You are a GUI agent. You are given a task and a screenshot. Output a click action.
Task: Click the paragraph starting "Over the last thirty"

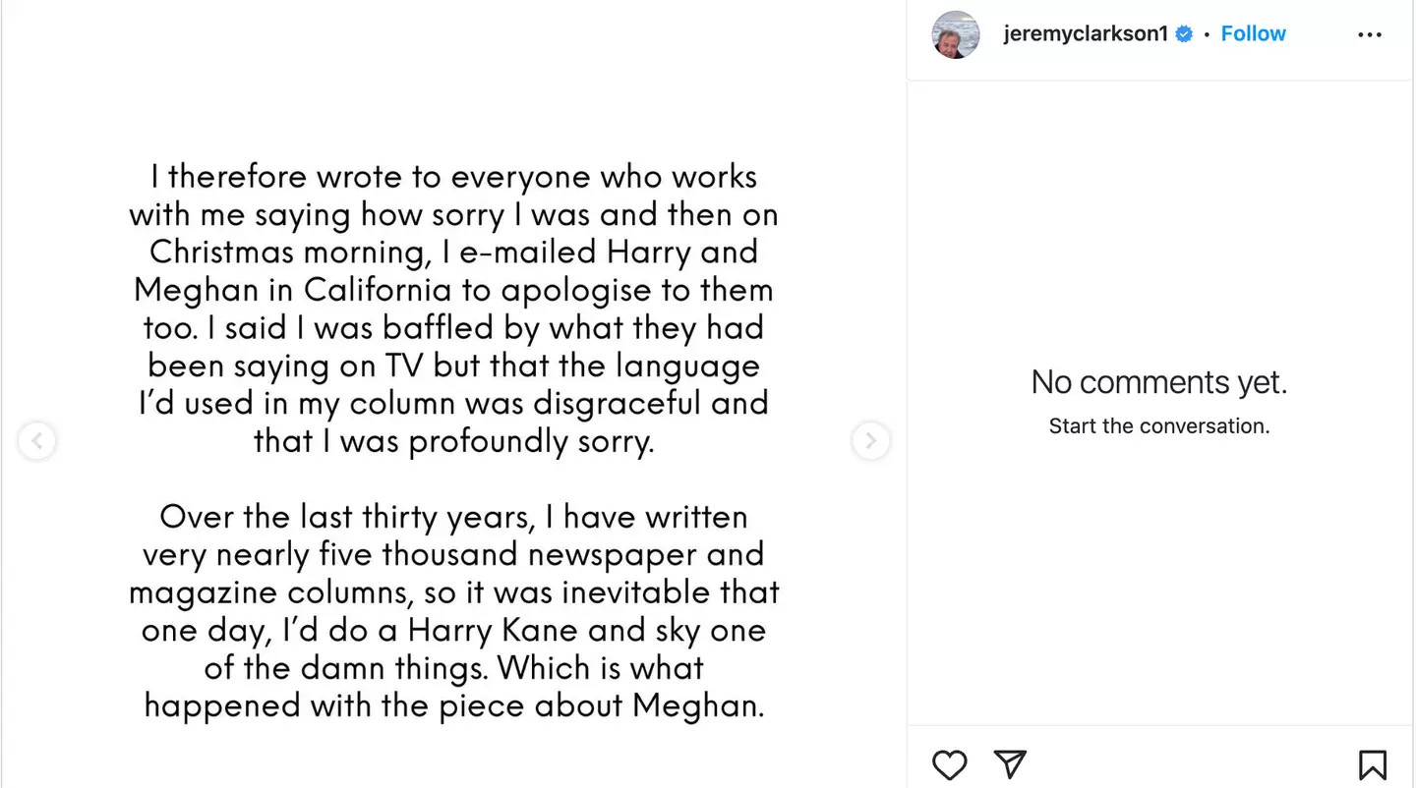point(453,611)
